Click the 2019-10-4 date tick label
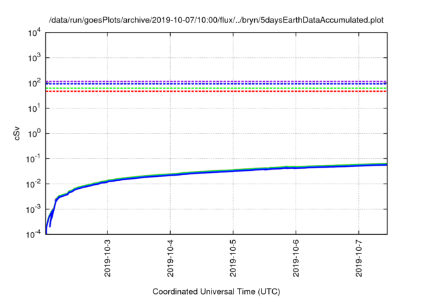The height and width of the screenshot is (298, 427). tap(170, 258)
